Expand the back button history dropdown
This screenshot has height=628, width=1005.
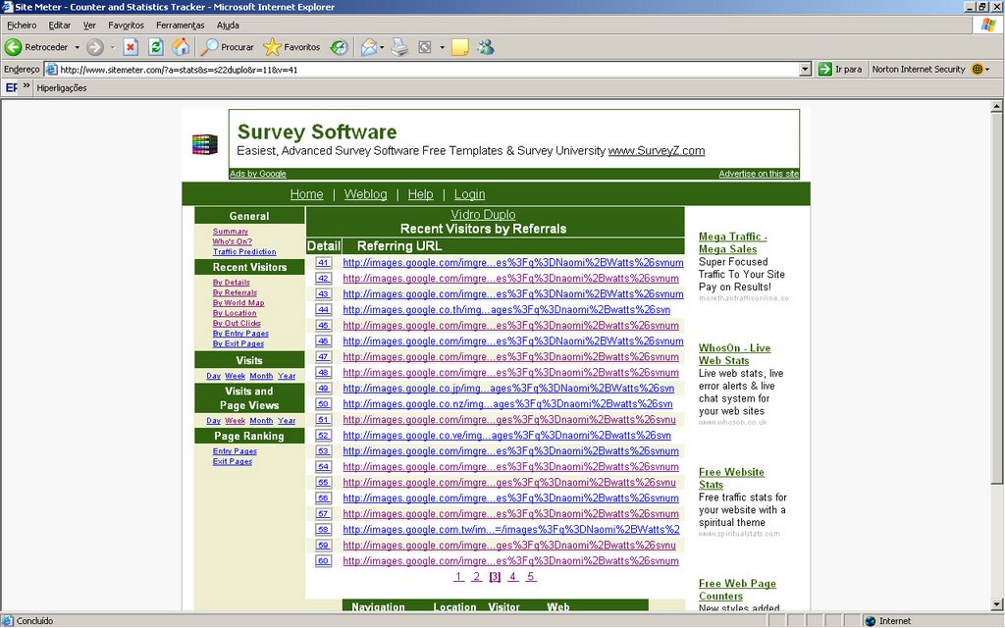[77, 47]
